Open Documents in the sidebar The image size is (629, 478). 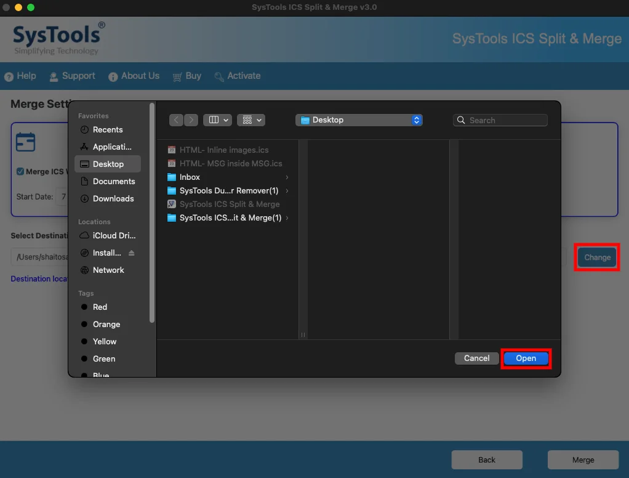pos(108,182)
